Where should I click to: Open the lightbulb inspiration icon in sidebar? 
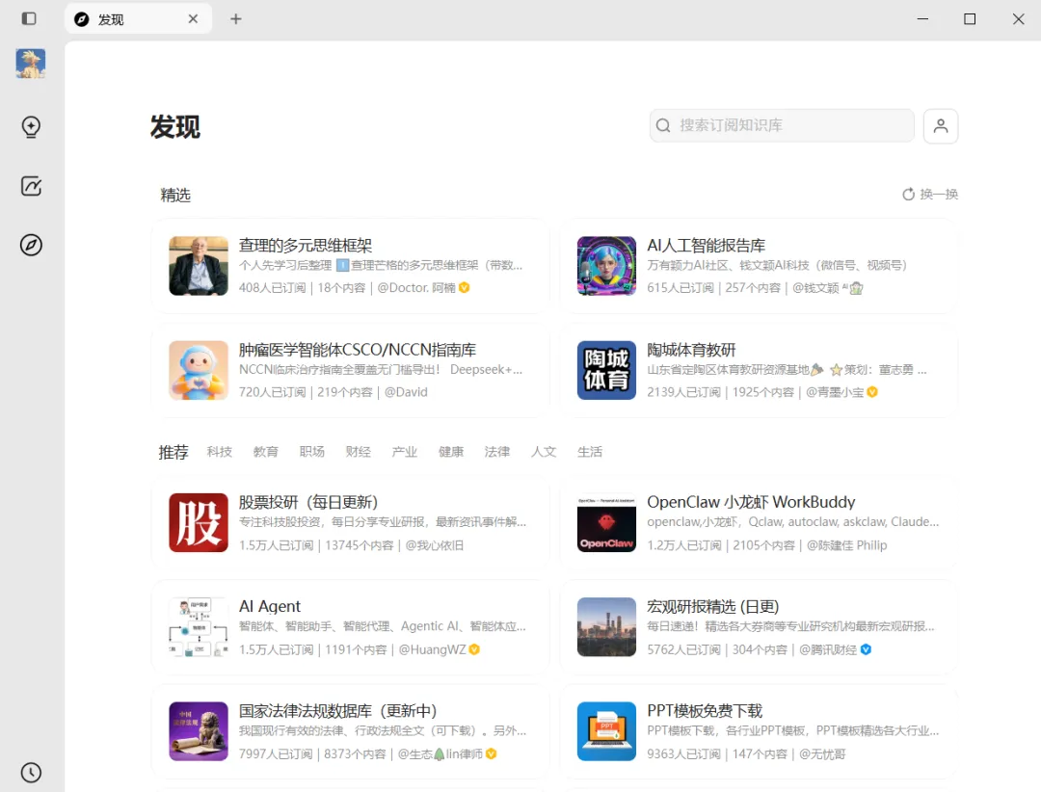point(31,126)
